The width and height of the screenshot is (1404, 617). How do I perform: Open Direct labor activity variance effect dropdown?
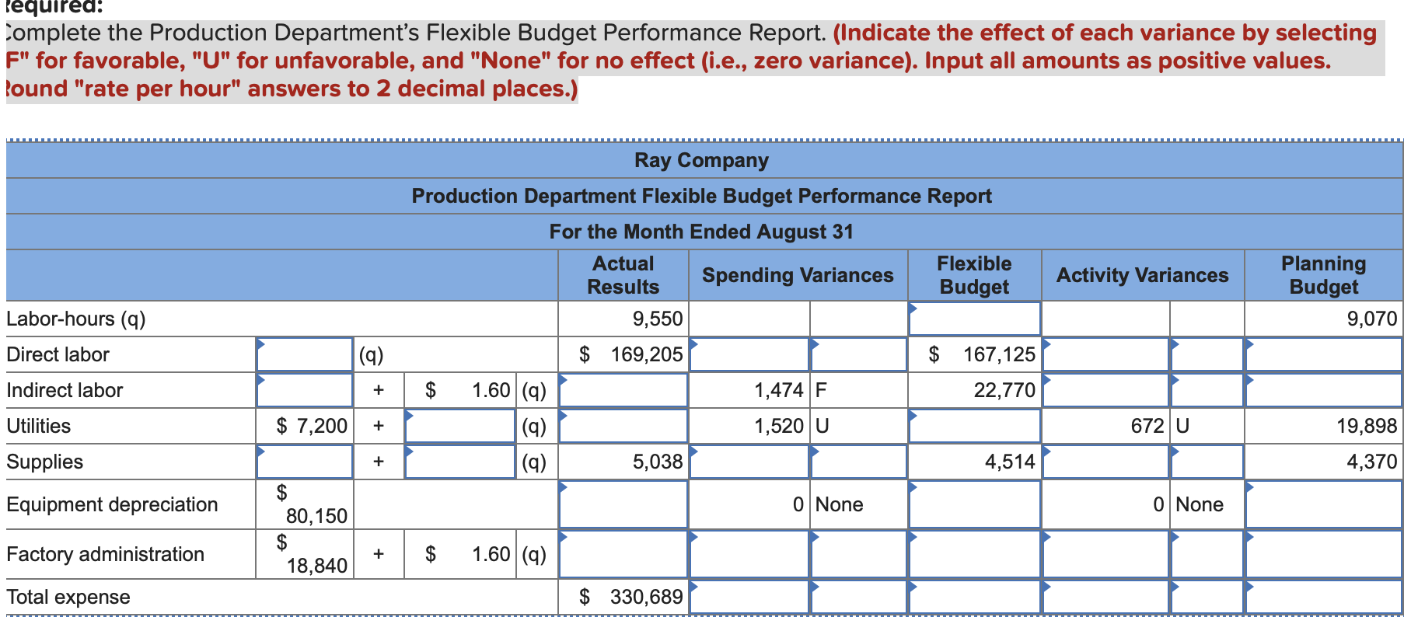1207,354
